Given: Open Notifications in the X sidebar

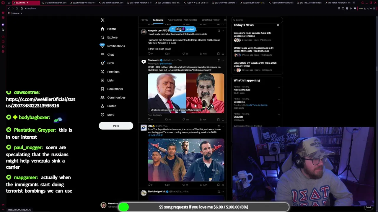Looking at the screenshot, I should [x=113, y=46].
